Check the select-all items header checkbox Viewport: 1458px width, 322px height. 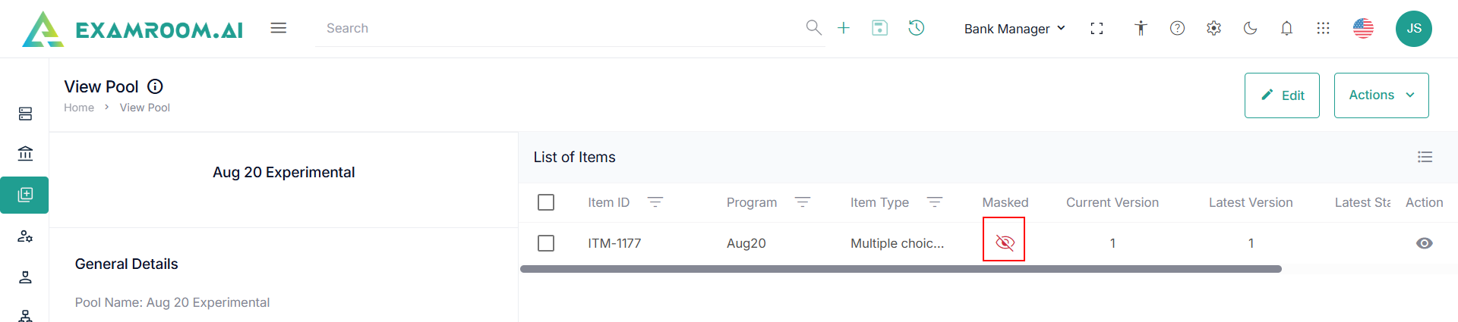point(546,202)
